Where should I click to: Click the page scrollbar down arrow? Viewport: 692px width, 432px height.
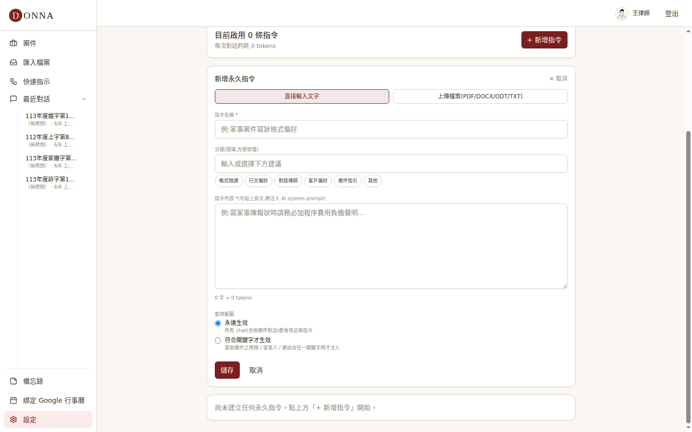coord(688,427)
